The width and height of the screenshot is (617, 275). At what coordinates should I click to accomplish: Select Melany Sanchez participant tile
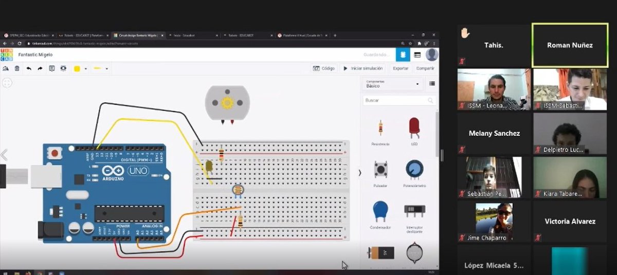pos(494,133)
